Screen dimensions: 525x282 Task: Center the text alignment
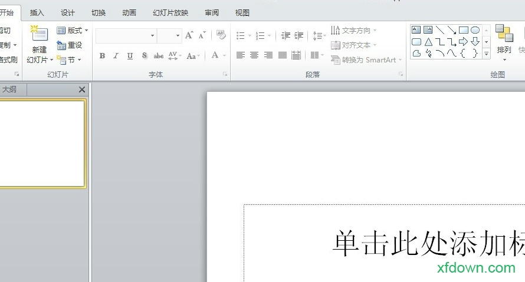(x=254, y=55)
